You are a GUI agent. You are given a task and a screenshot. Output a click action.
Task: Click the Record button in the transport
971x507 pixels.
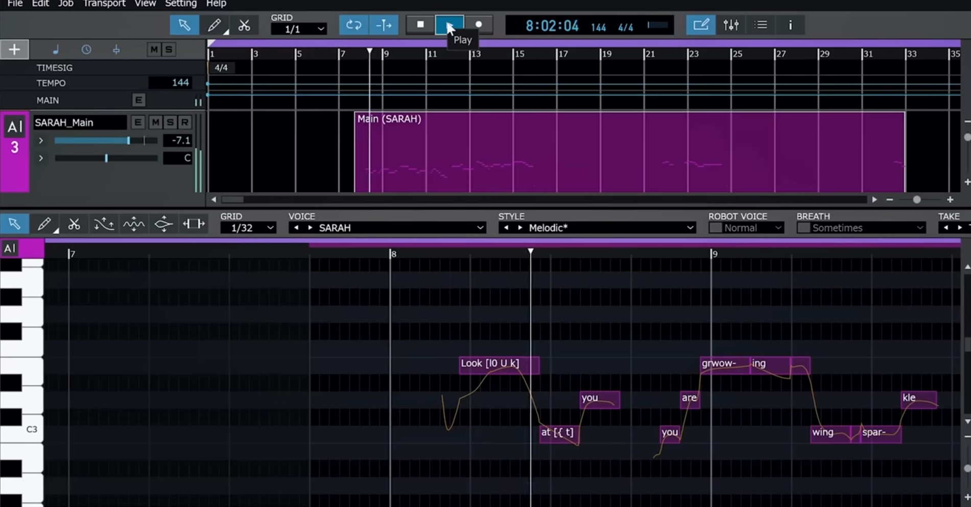click(479, 25)
